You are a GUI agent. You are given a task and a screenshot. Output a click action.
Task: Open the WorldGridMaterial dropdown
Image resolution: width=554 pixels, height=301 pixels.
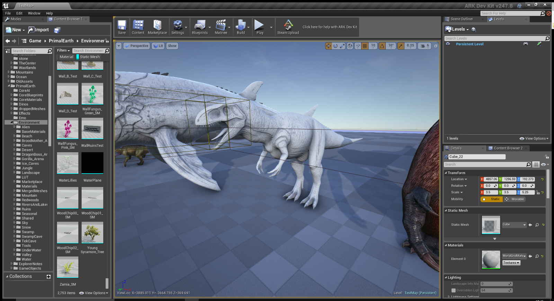point(514,256)
